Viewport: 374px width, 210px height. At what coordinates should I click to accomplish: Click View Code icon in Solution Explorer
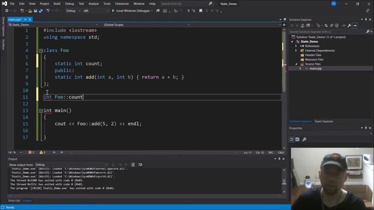tap(344, 26)
